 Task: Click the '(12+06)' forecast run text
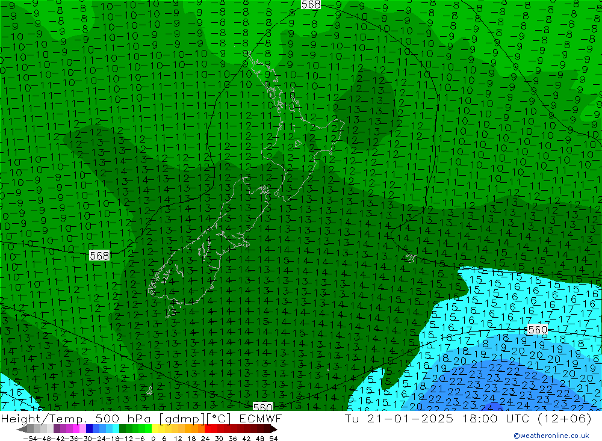pyautogui.click(x=565, y=419)
